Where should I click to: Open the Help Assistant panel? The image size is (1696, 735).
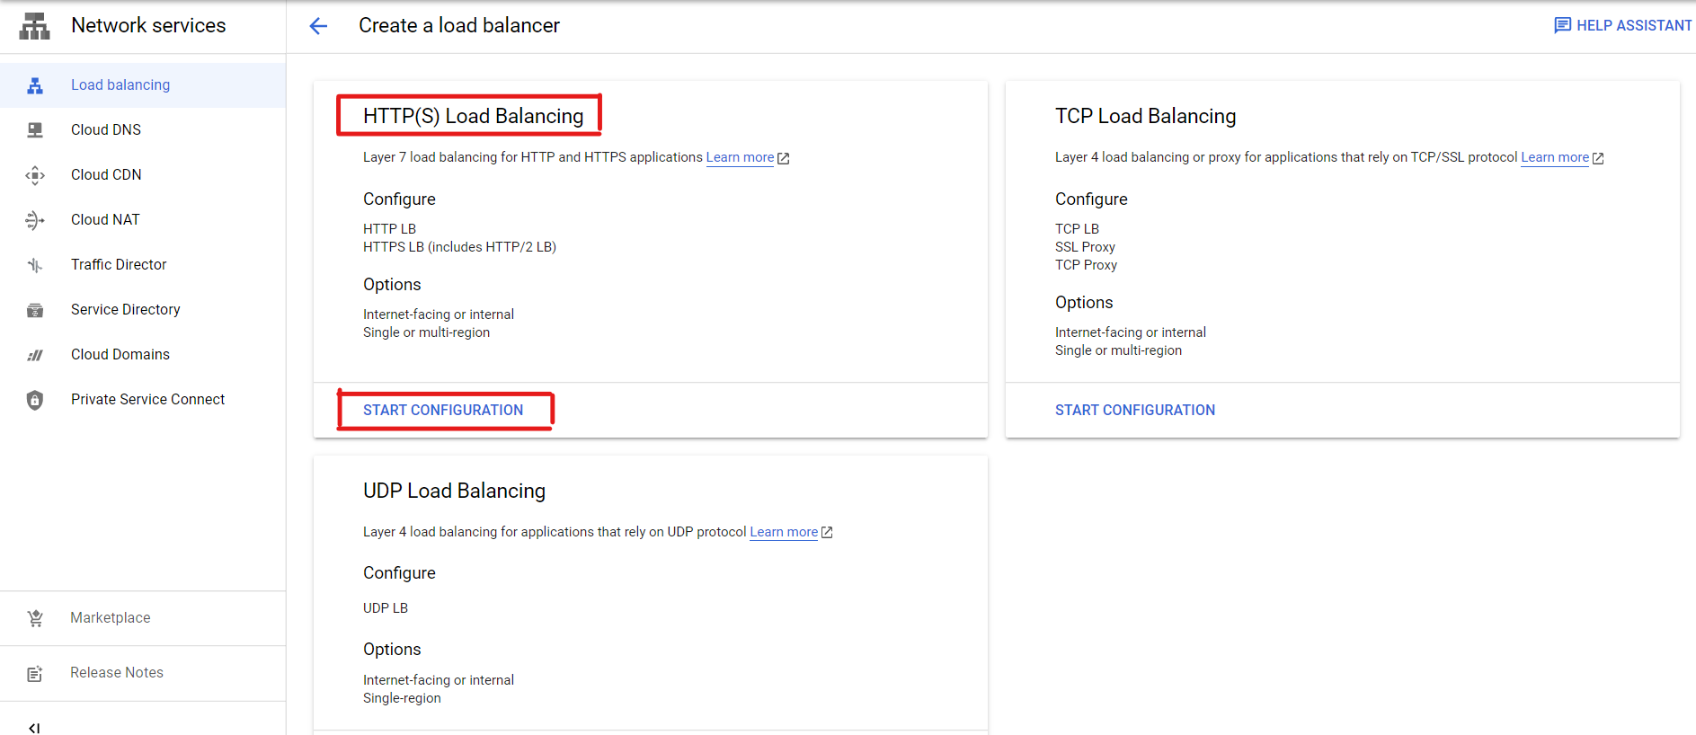[1623, 25]
